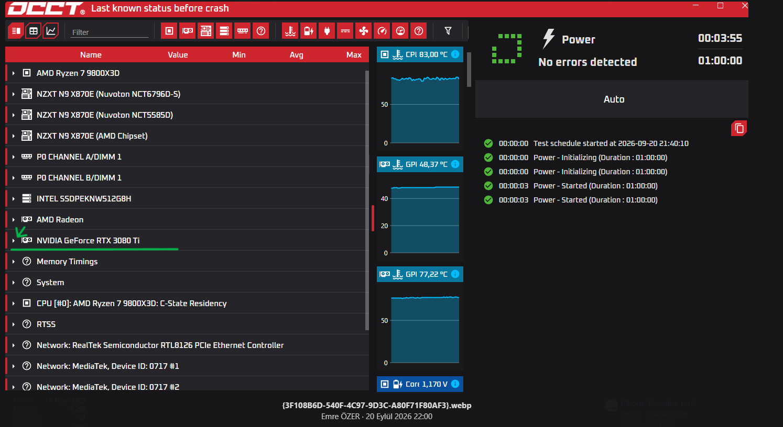Click the Name column header

(91, 55)
